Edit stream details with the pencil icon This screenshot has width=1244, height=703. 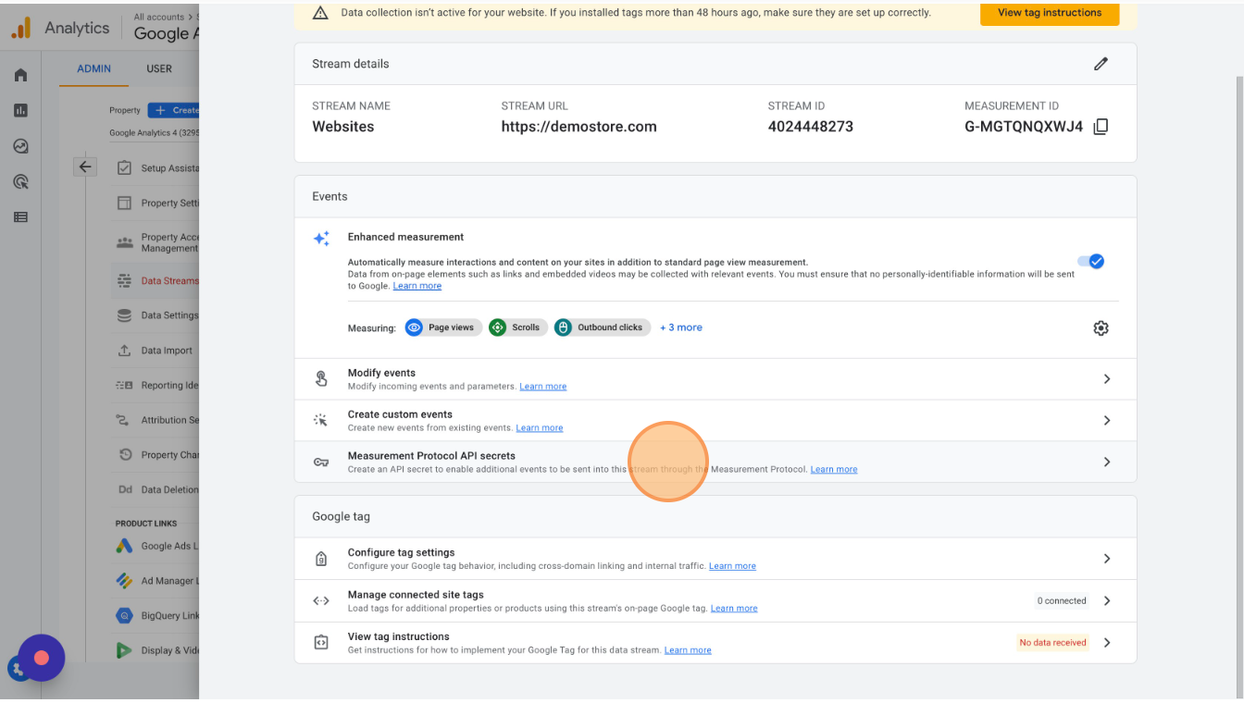point(1101,64)
